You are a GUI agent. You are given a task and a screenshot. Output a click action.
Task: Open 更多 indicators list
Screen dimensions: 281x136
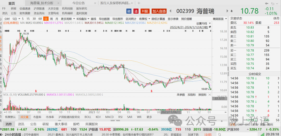[x=149, y=117]
